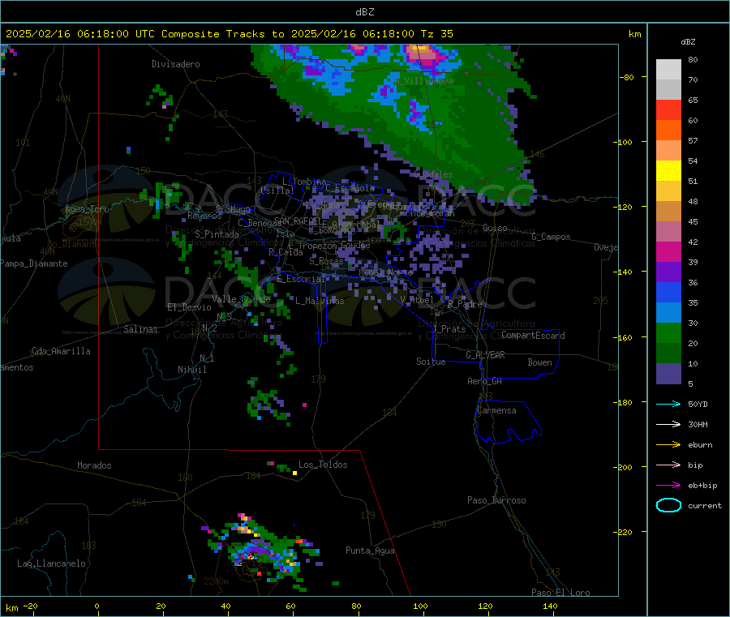Click the J_Prats map label

[x=449, y=328]
